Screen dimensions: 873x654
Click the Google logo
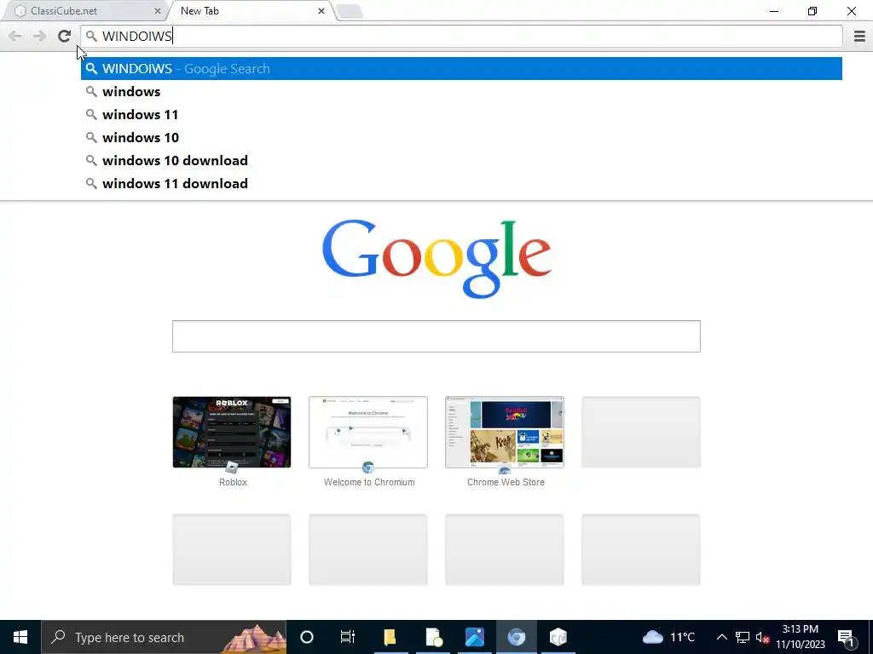436,258
